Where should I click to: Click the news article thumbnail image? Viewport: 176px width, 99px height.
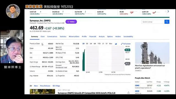(42, 92)
